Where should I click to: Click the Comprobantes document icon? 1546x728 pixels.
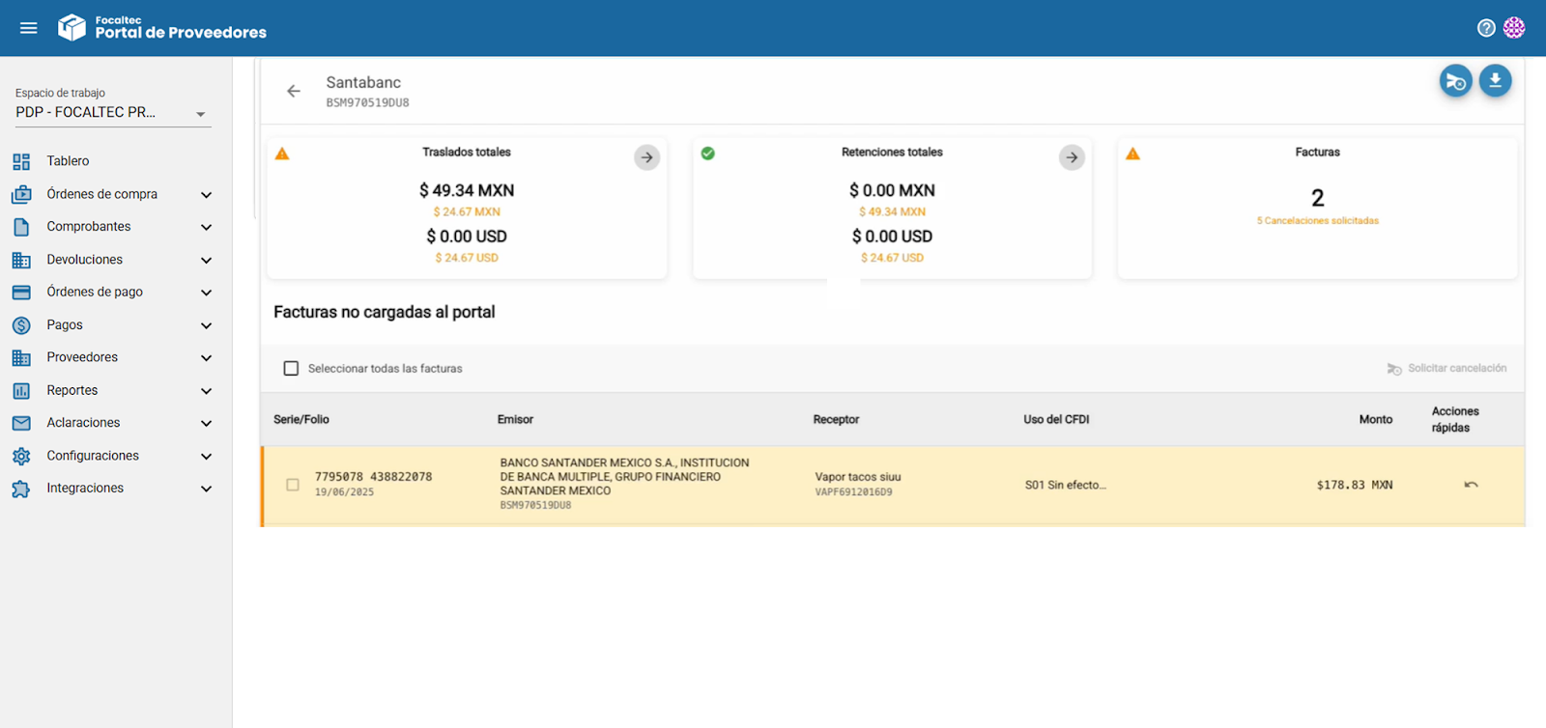coord(21,227)
